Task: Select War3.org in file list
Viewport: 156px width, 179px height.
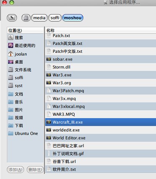Action: (x=101, y=83)
